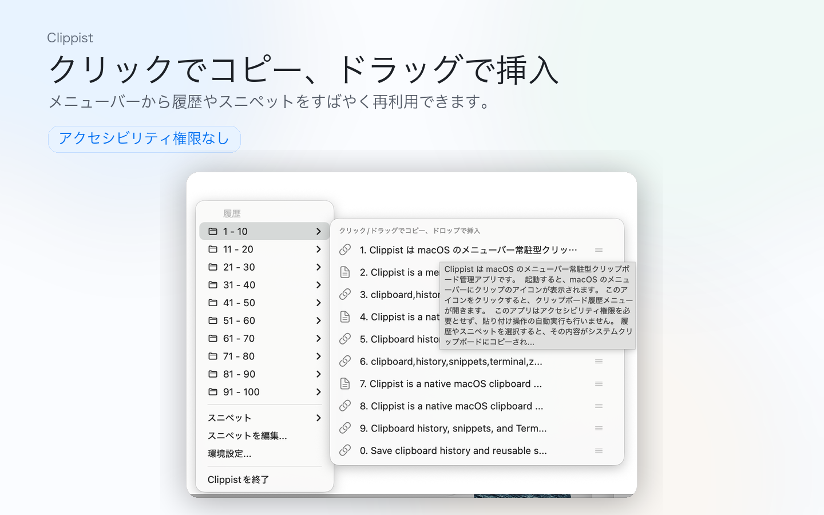Expand the 11 - 20 submenu chevron
The width and height of the screenshot is (824, 515).
point(319,249)
